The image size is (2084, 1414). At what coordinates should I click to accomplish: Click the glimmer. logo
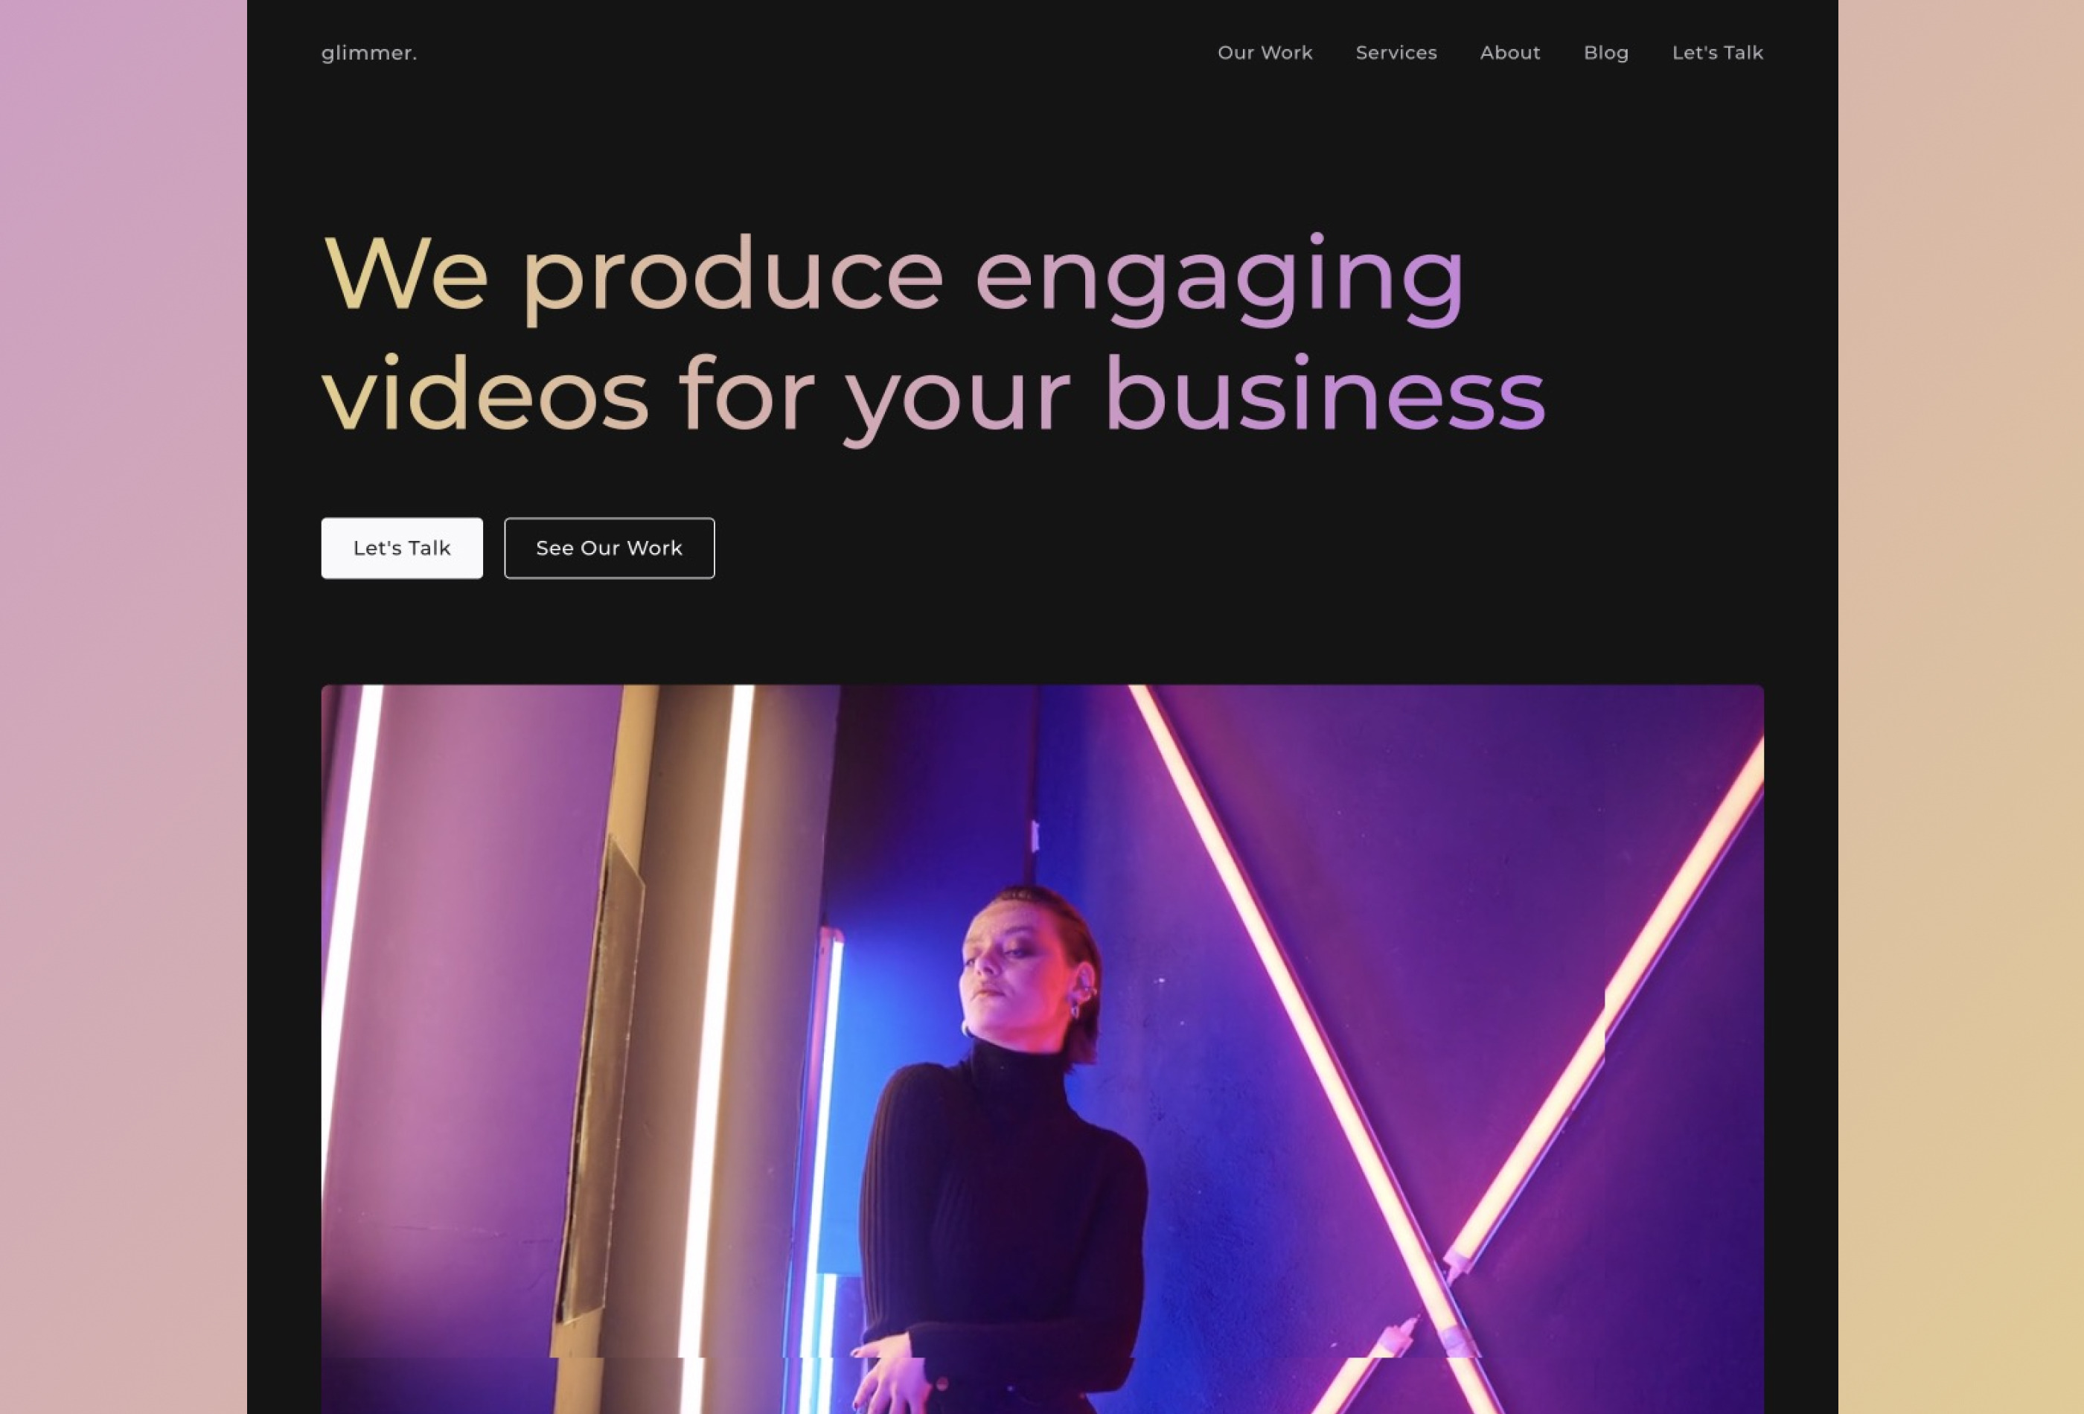coord(368,53)
